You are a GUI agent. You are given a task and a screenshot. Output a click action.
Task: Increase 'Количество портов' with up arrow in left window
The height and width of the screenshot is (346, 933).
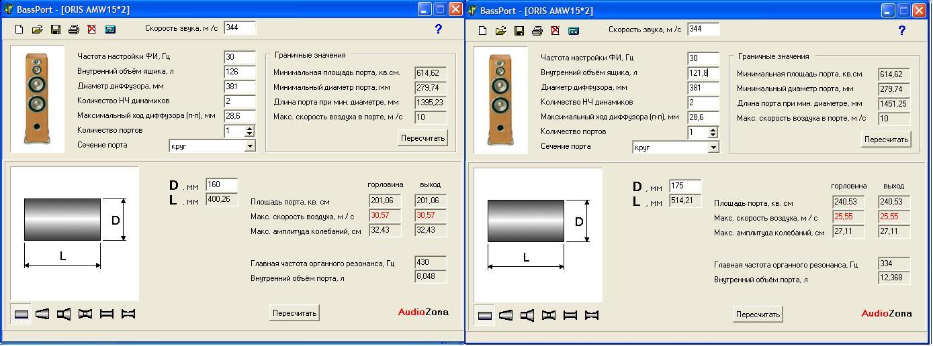tap(250, 128)
